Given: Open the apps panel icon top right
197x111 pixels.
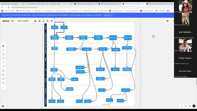Looking at the screenshot, I should click(167, 21).
